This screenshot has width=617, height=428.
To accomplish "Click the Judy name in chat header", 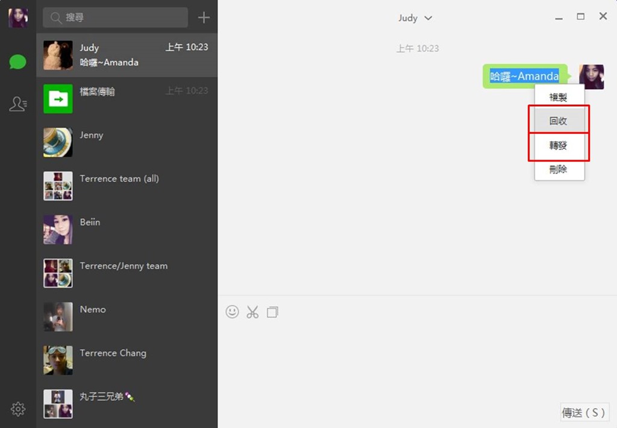I will (x=408, y=18).
